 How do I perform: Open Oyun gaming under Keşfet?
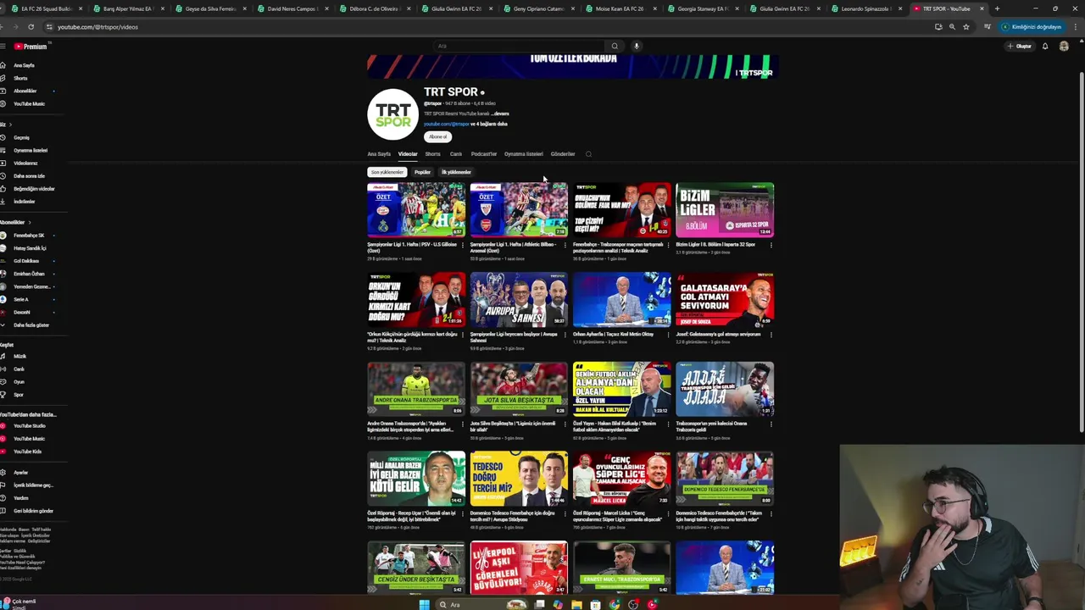[x=19, y=381]
